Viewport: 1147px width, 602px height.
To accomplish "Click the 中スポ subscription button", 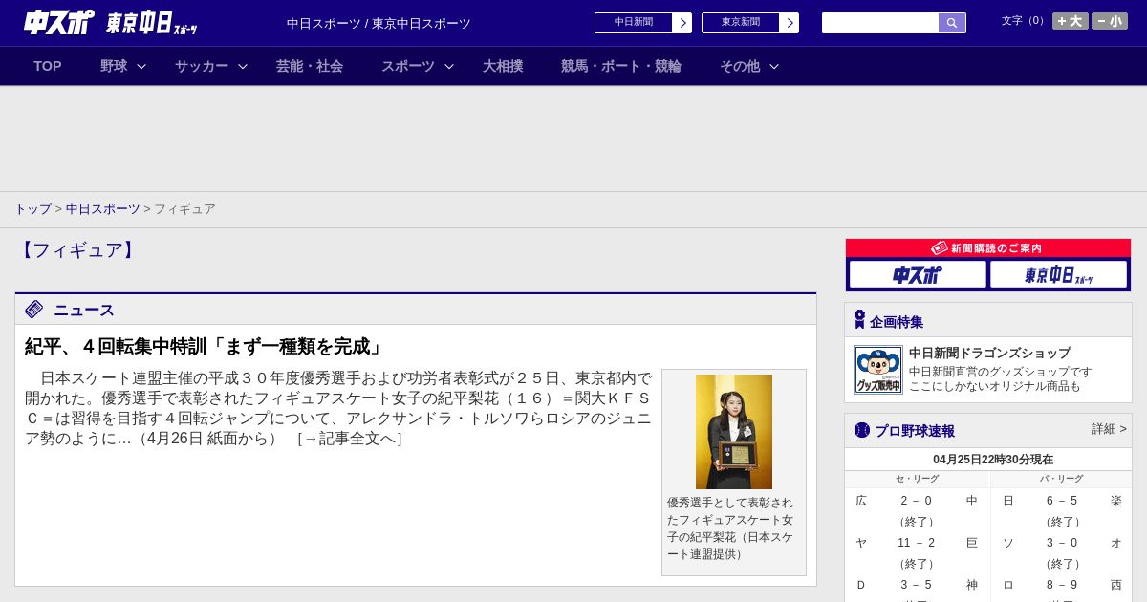I will 918,274.
